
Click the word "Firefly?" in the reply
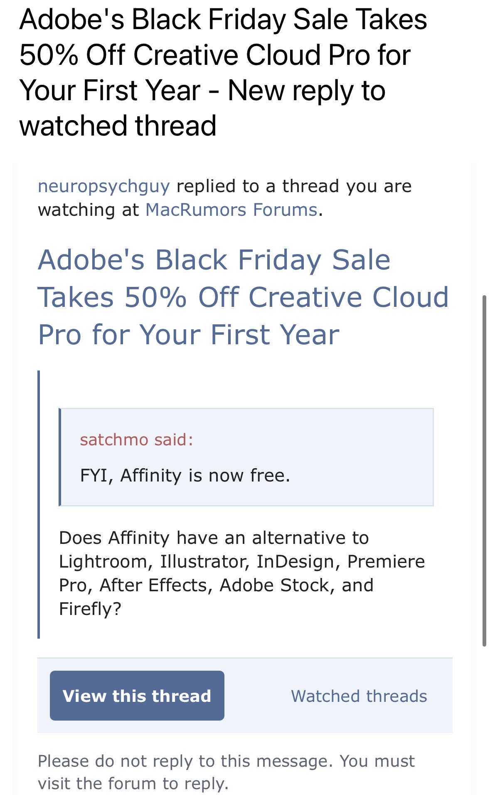90,609
